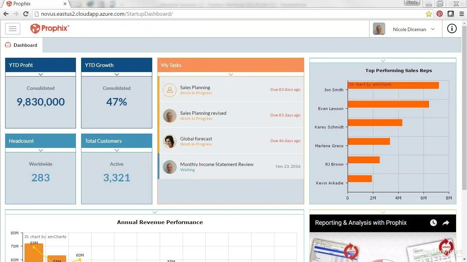Image resolution: width=467 pixels, height=262 pixels.
Task: Expand the Headcount tile chevron
Action: [x=41, y=150]
